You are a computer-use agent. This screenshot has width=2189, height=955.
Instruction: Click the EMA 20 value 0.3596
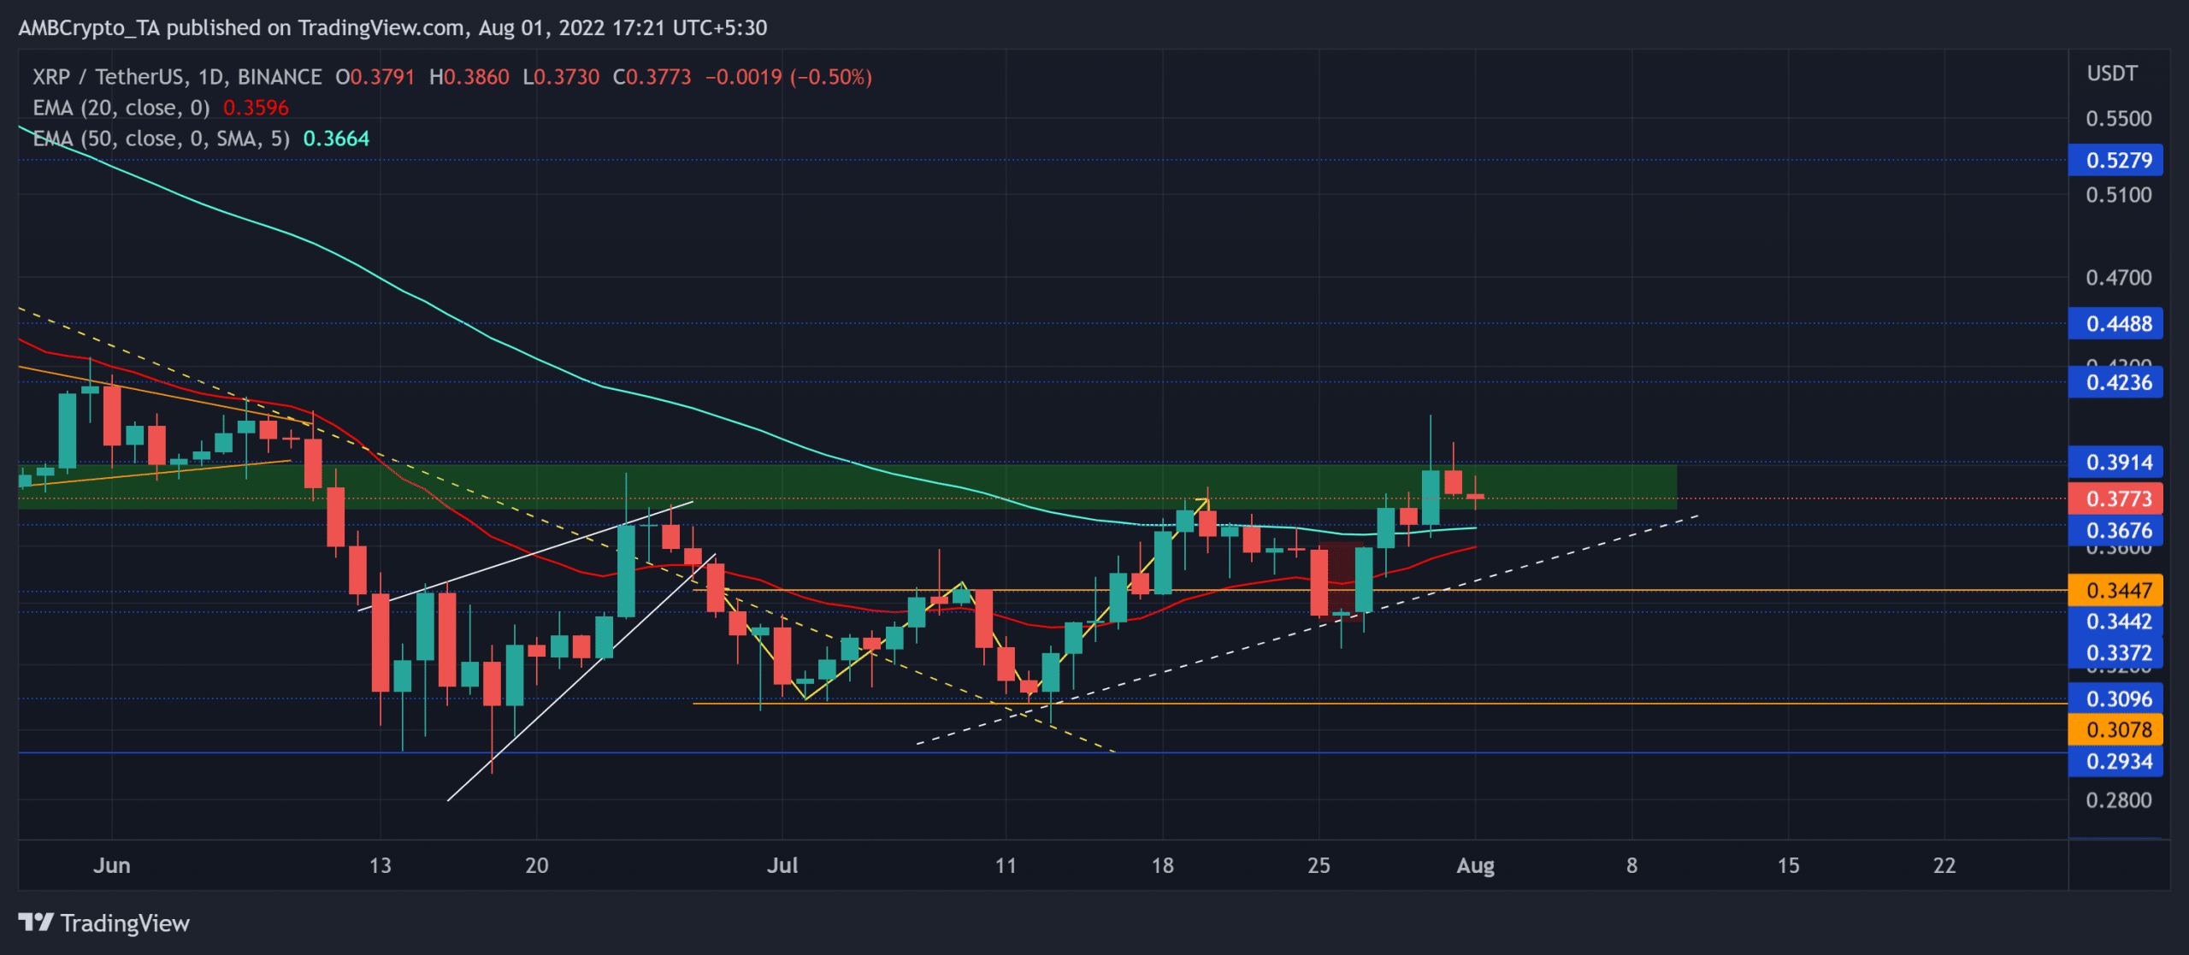coord(256,108)
